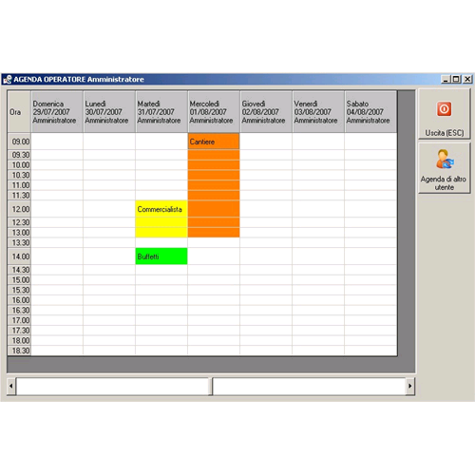Maximize the Agenda Operatore window
The width and height of the screenshot is (475, 475).
[456, 79]
